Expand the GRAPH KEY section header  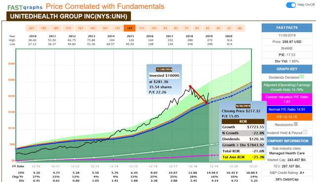[x=287, y=69]
